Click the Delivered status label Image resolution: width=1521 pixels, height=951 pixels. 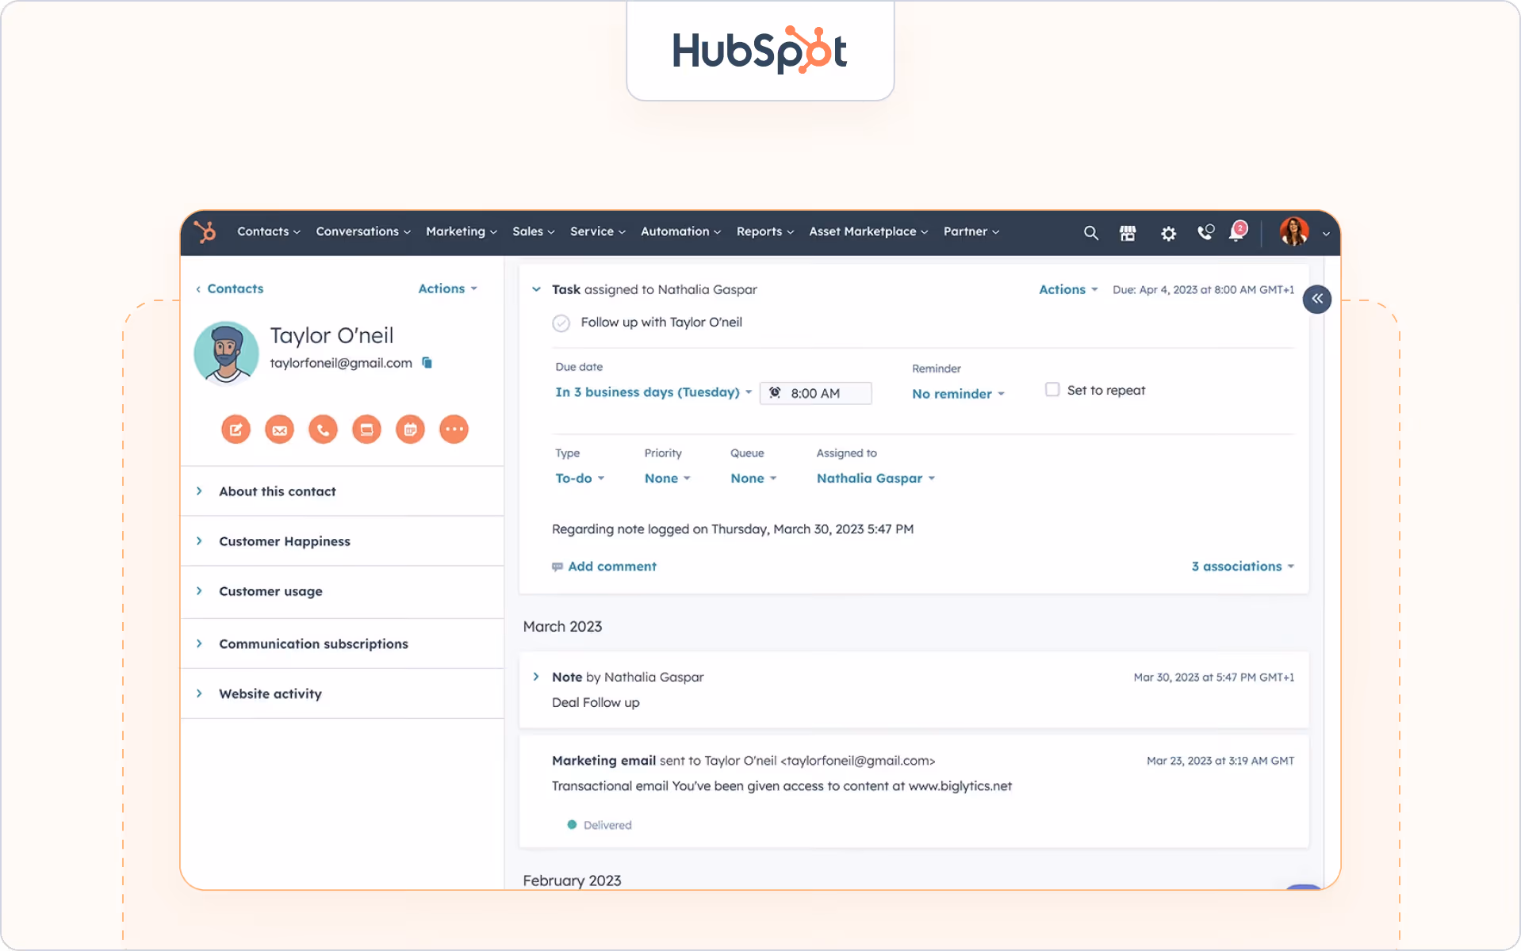point(607,825)
